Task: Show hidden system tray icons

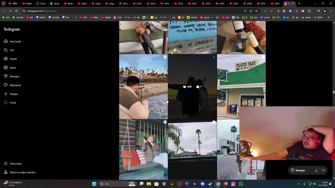Action: coord(299,184)
